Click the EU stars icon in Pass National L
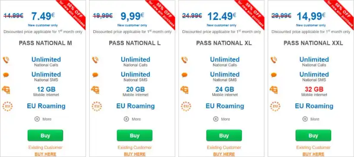This screenshot has height=157, width=354. (x=97, y=106)
